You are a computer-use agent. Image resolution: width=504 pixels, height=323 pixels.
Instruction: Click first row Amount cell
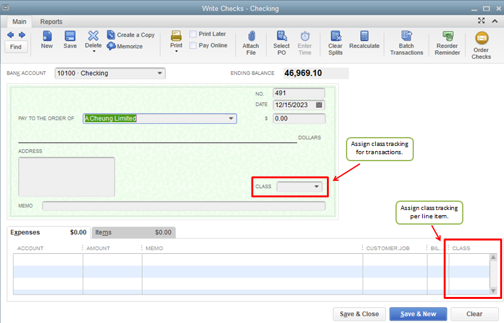tap(112, 260)
